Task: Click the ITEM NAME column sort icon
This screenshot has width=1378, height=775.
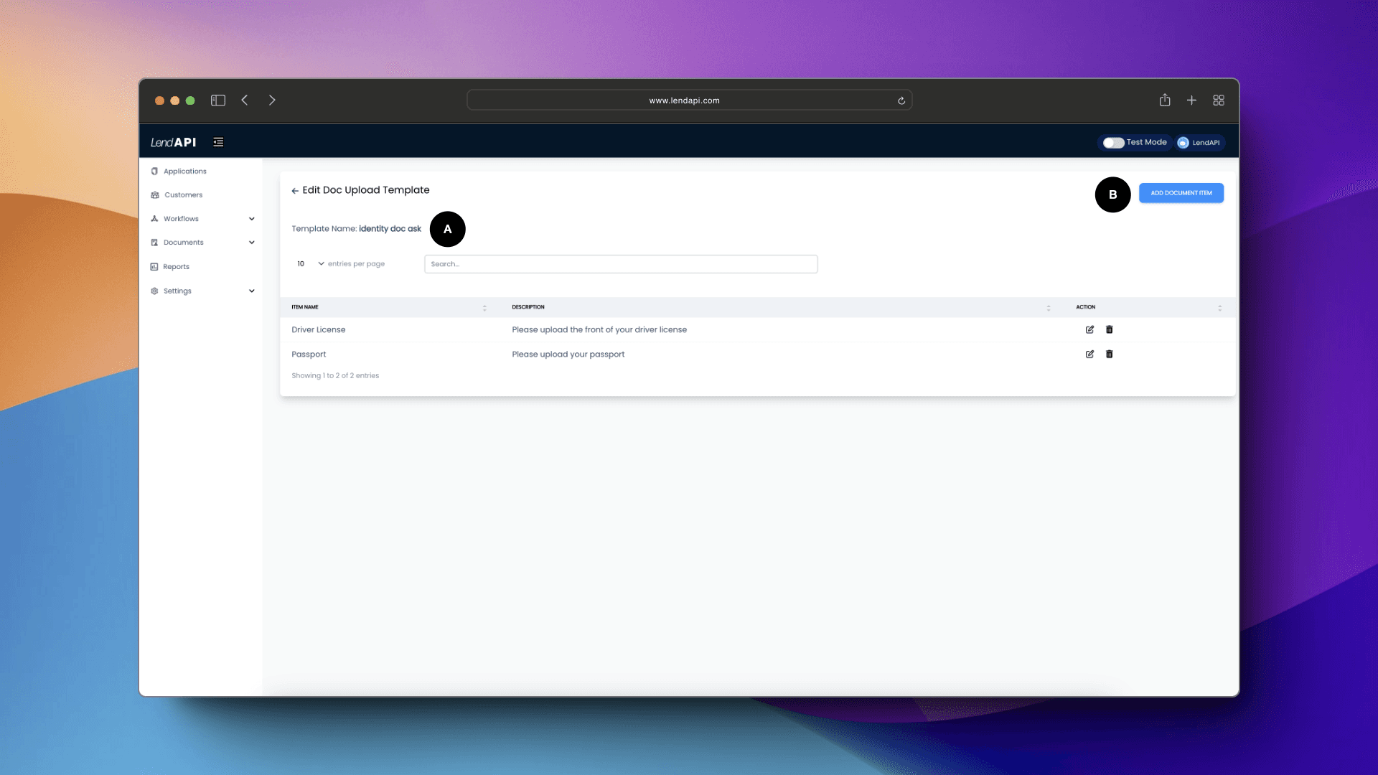Action: tap(483, 306)
